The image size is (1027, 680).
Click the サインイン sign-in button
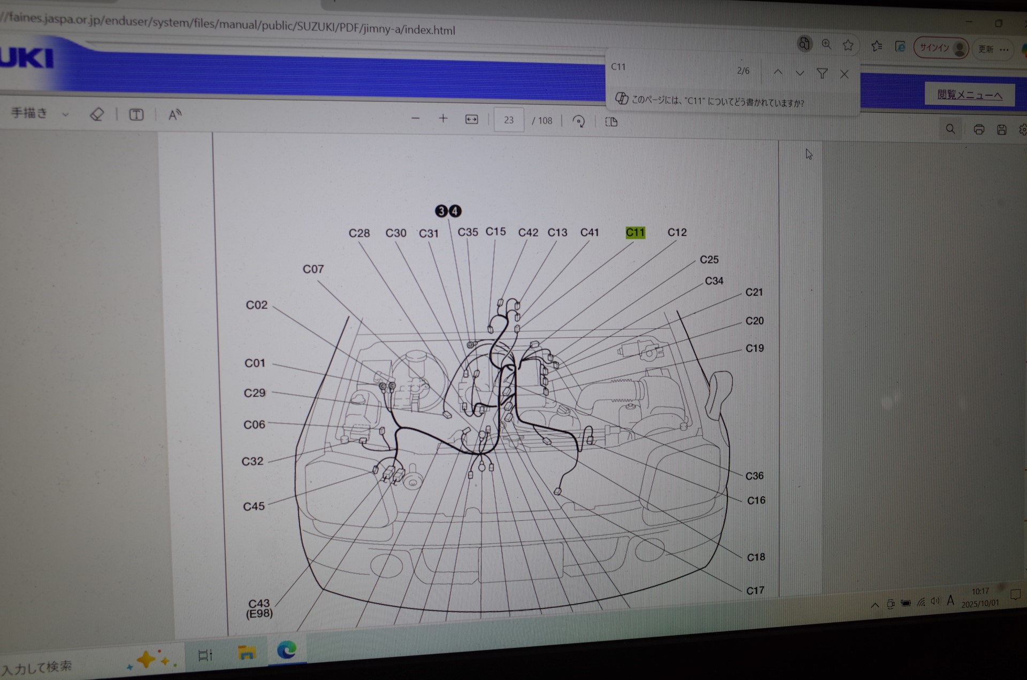[x=940, y=48]
